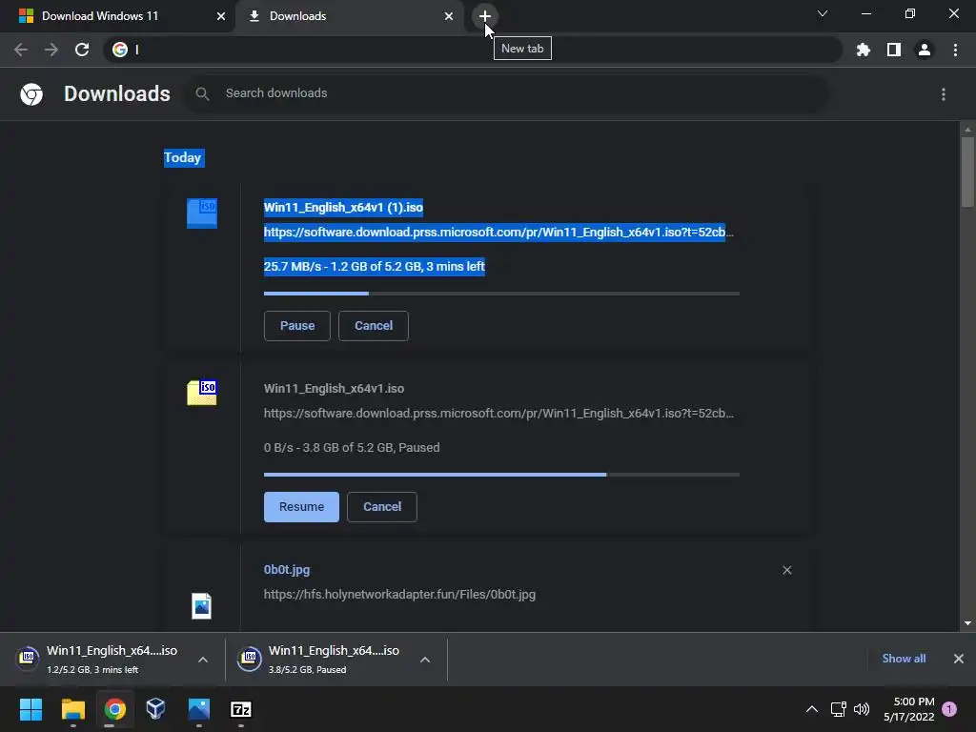
Task: Click progress bar of the active ISO download
Action: (x=501, y=294)
